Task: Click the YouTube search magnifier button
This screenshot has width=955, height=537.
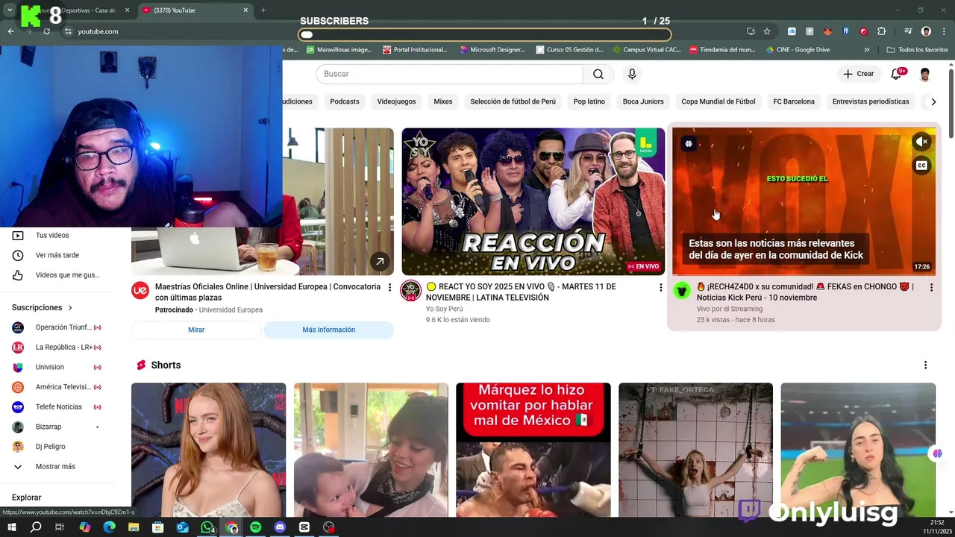Action: click(598, 74)
